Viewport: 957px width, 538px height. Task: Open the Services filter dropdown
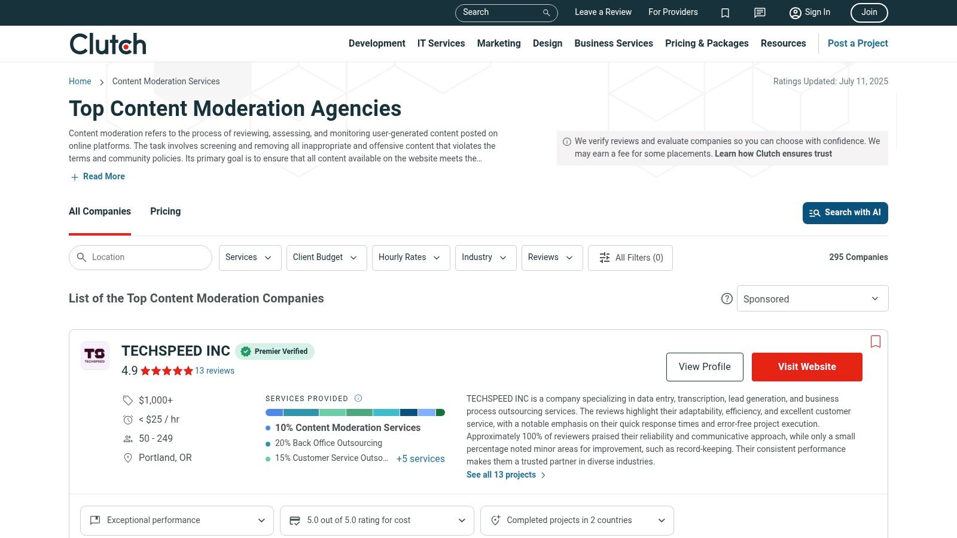(x=250, y=258)
